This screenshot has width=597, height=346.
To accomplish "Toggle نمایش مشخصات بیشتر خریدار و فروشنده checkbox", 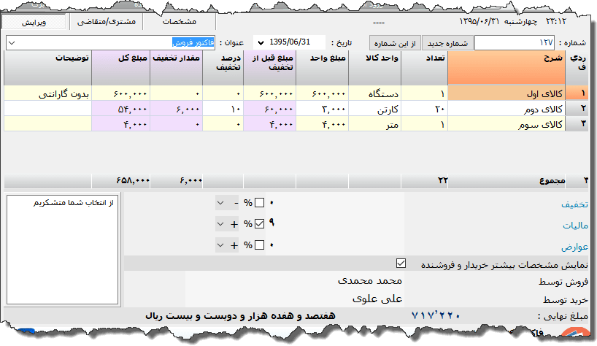I will tap(400, 263).
